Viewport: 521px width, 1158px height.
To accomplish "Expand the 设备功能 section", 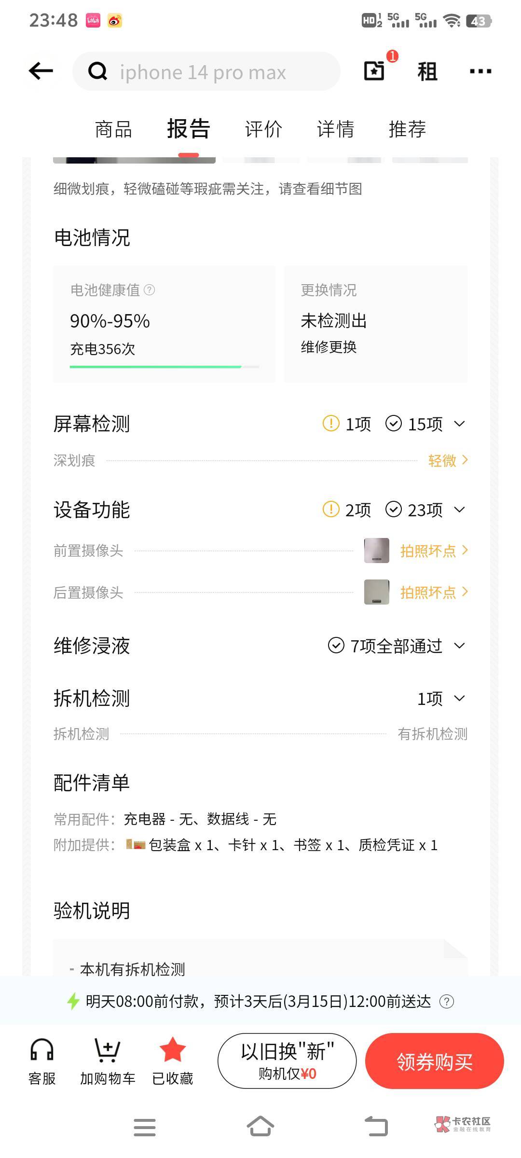I will pyautogui.click(x=460, y=510).
